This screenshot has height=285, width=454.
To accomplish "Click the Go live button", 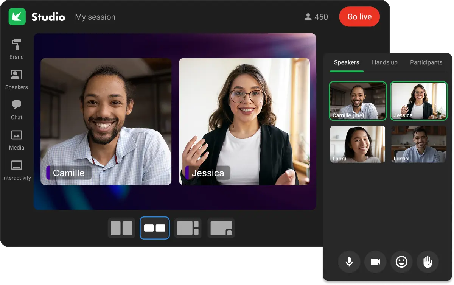I will [359, 17].
